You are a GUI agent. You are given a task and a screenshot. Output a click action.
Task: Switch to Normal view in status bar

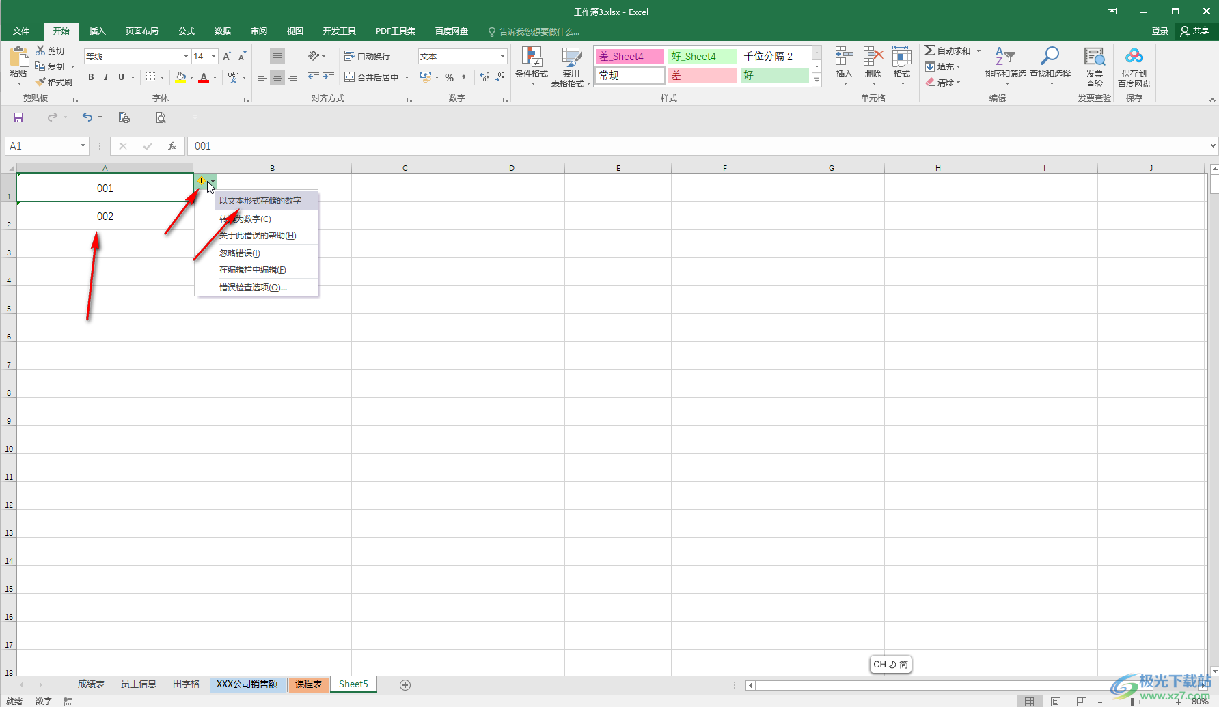1030,702
